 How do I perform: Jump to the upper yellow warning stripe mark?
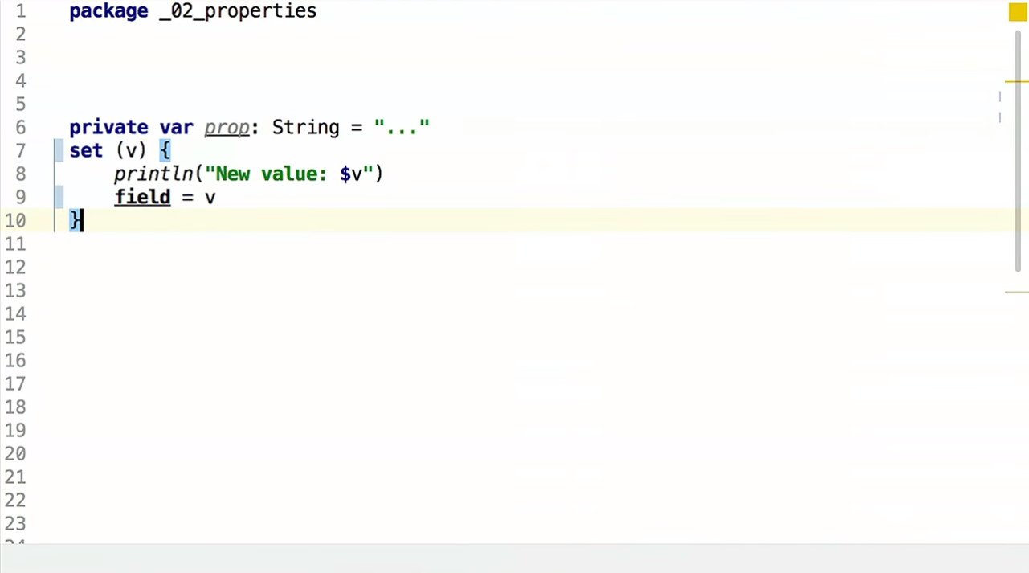(x=1016, y=81)
